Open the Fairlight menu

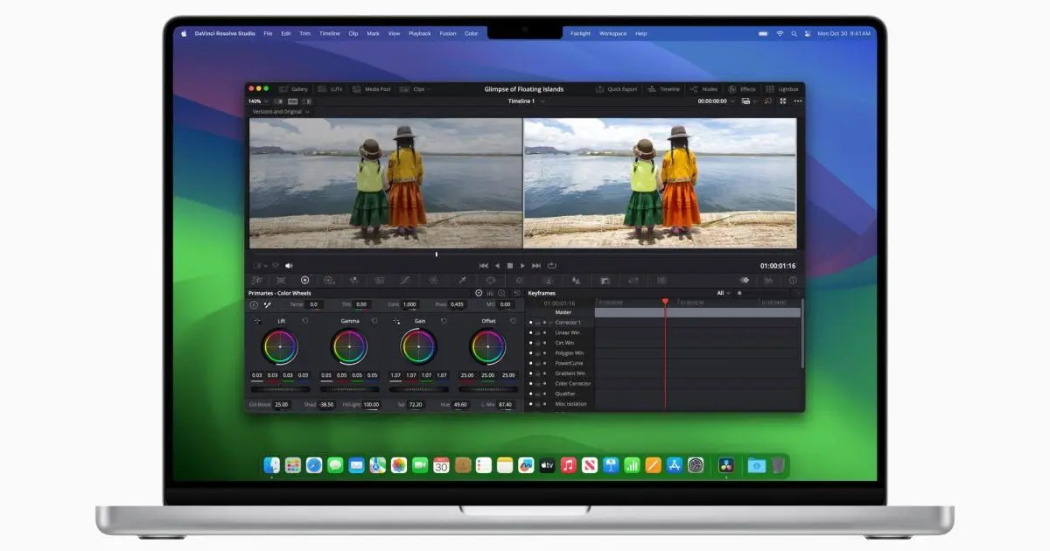[580, 33]
